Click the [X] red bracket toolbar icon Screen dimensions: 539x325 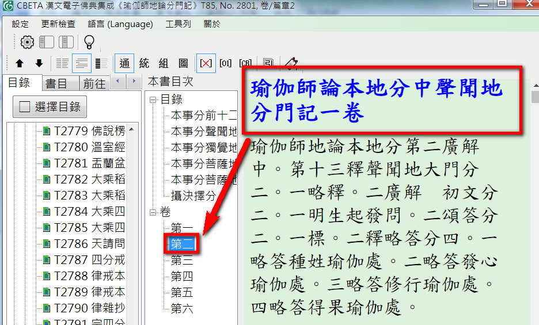tap(205, 63)
